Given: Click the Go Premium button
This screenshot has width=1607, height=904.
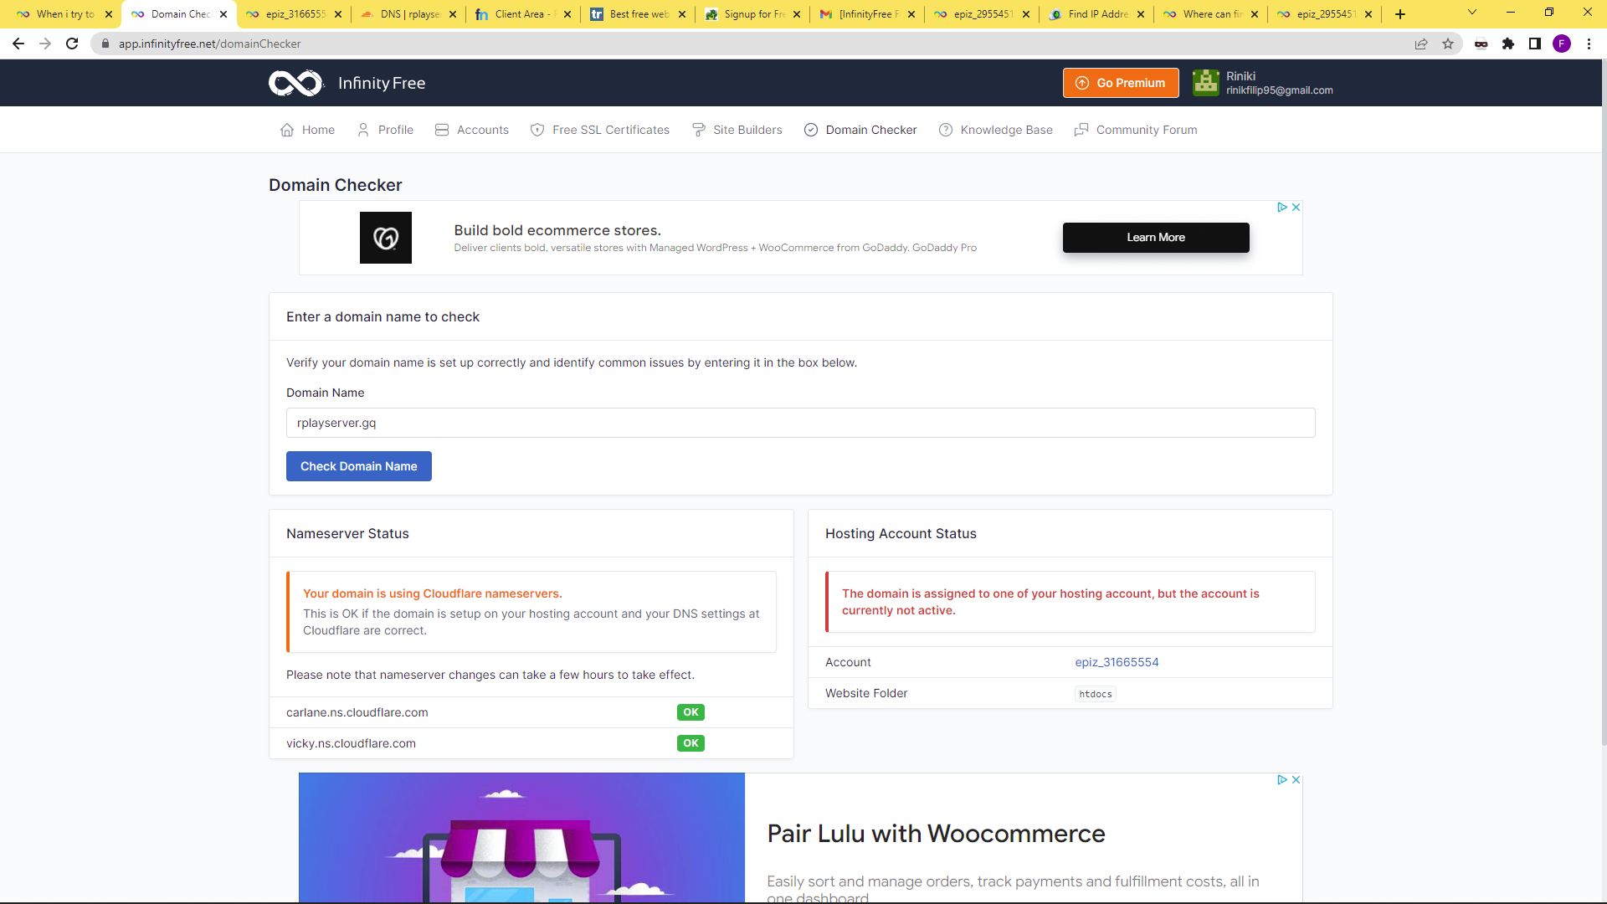Looking at the screenshot, I should click(x=1121, y=83).
